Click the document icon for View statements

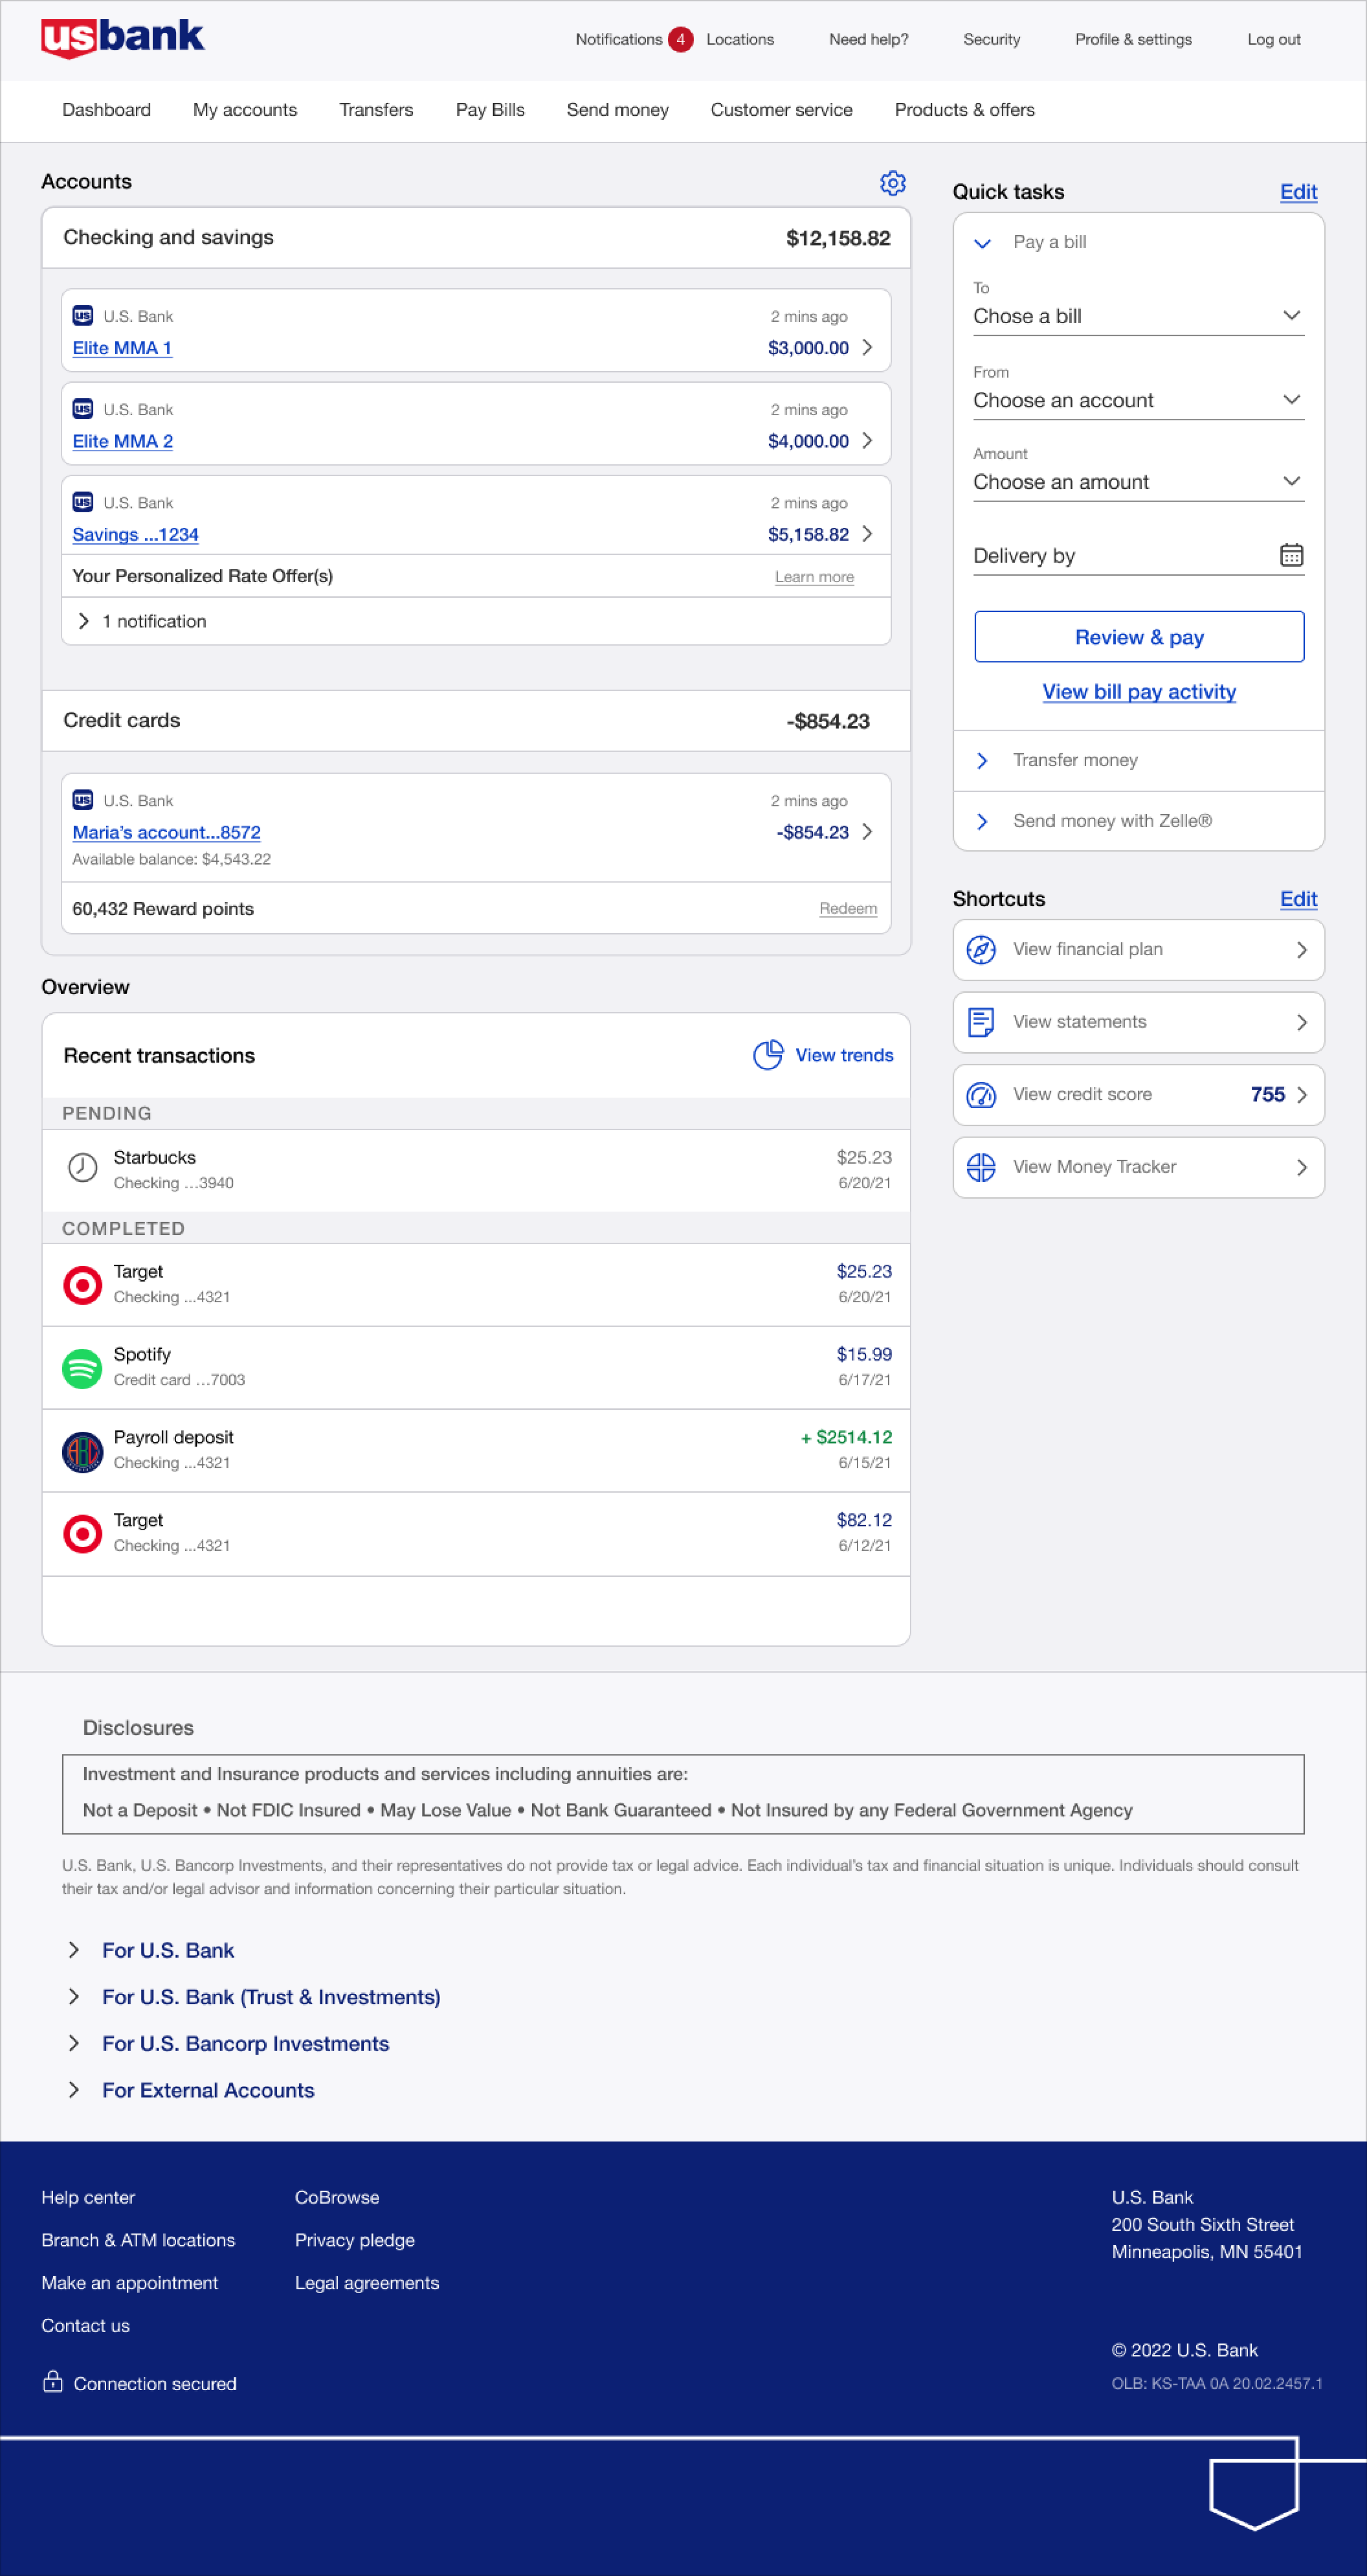981,1022
